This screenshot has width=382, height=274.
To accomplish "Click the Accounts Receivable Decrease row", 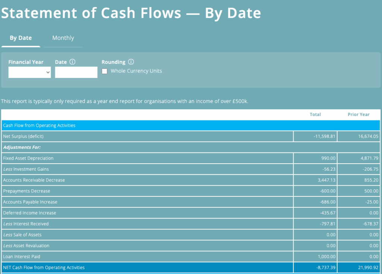I will [112, 180].
